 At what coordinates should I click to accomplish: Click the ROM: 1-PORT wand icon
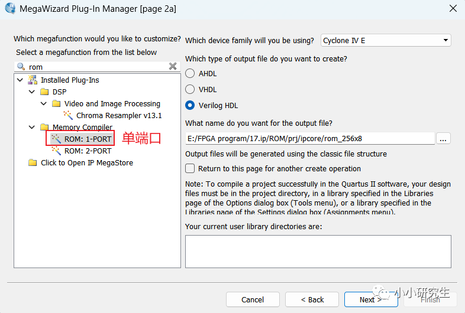click(56, 139)
